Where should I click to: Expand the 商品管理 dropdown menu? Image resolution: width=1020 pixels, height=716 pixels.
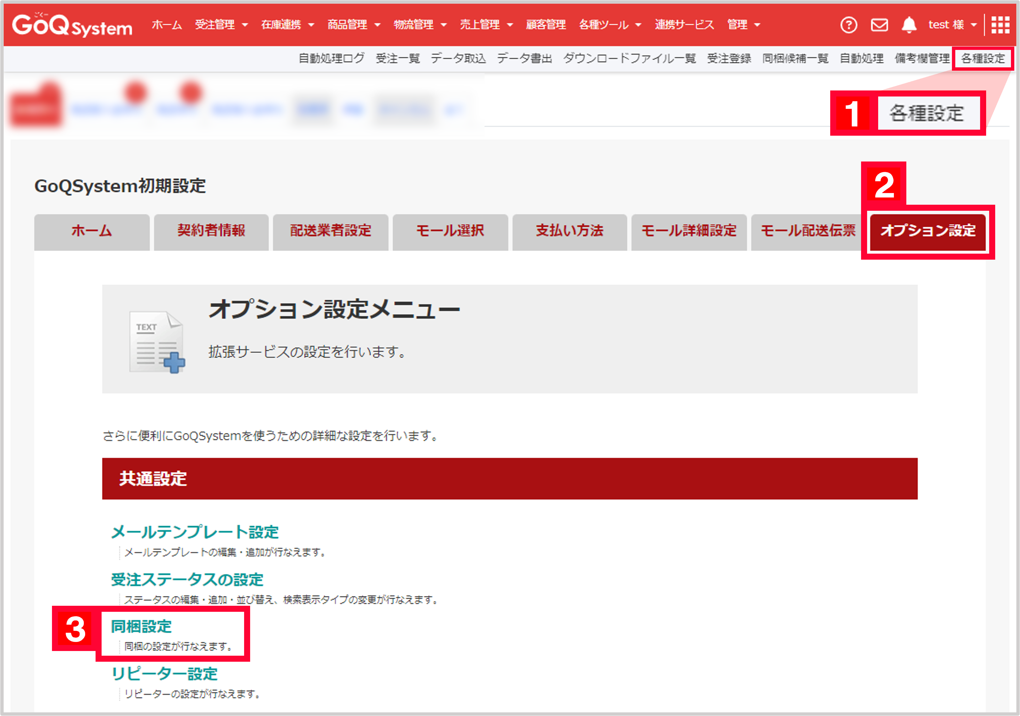[354, 25]
